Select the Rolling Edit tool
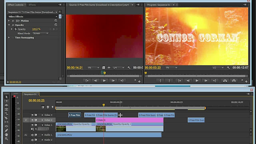Image resolution: width=256 pixels, height=144 pixels. 6,109
